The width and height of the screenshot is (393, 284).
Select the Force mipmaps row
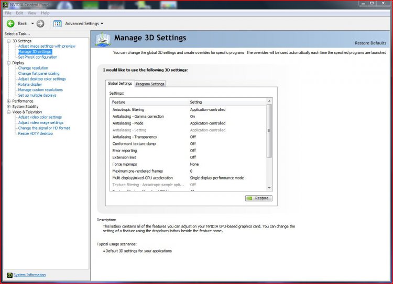click(x=189, y=164)
